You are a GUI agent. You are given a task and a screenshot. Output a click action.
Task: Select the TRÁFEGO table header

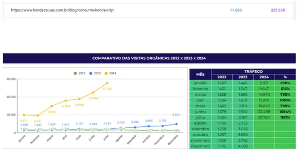(253, 71)
